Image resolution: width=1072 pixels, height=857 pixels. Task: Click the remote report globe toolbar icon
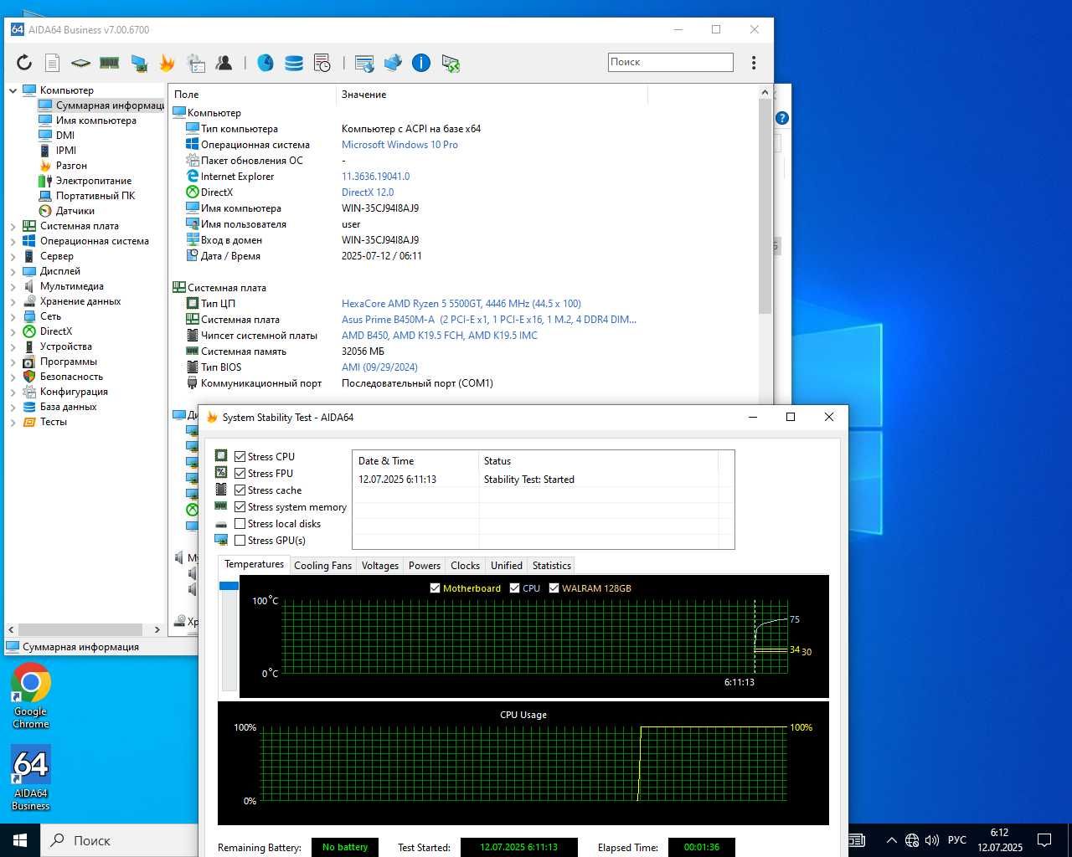pos(364,63)
